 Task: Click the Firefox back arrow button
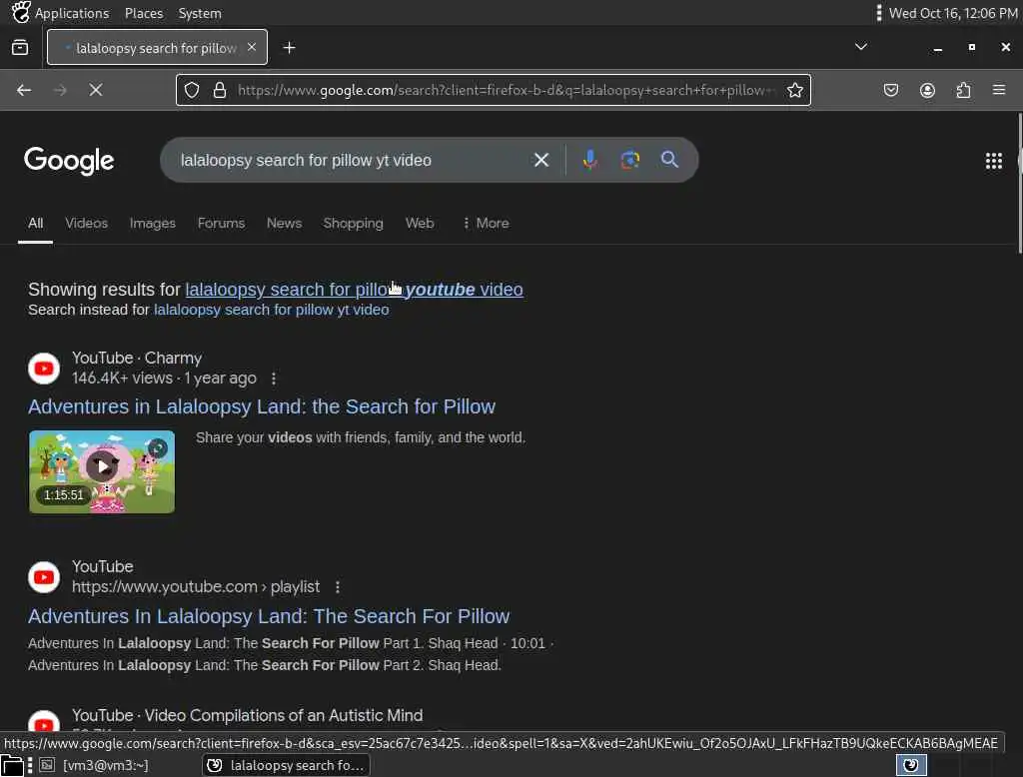click(x=24, y=90)
